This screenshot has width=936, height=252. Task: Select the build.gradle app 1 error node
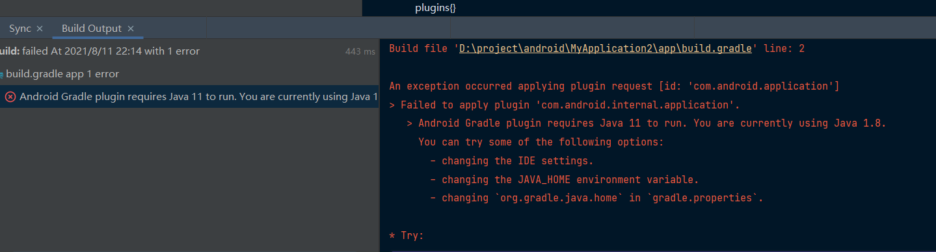(x=189, y=74)
